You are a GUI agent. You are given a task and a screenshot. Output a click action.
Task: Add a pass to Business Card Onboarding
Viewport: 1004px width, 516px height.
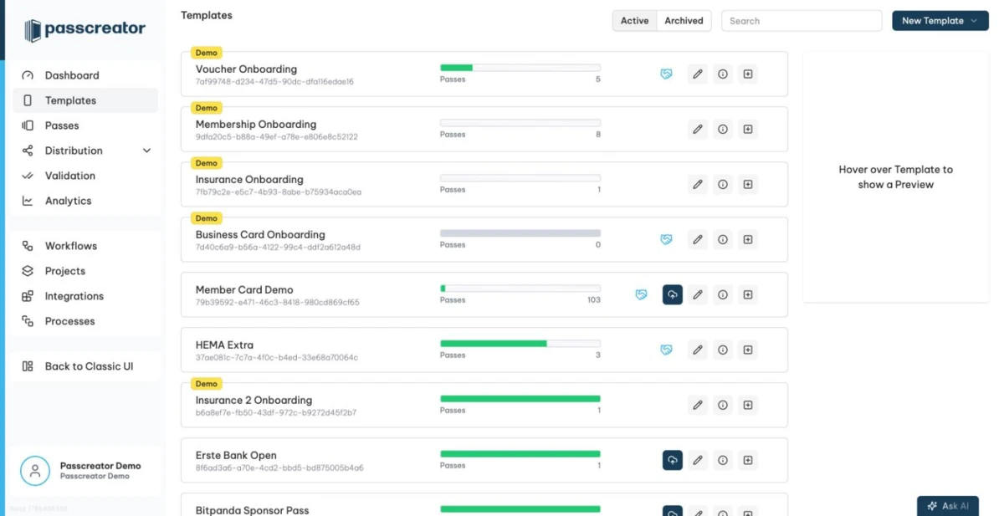(x=748, y=239)
